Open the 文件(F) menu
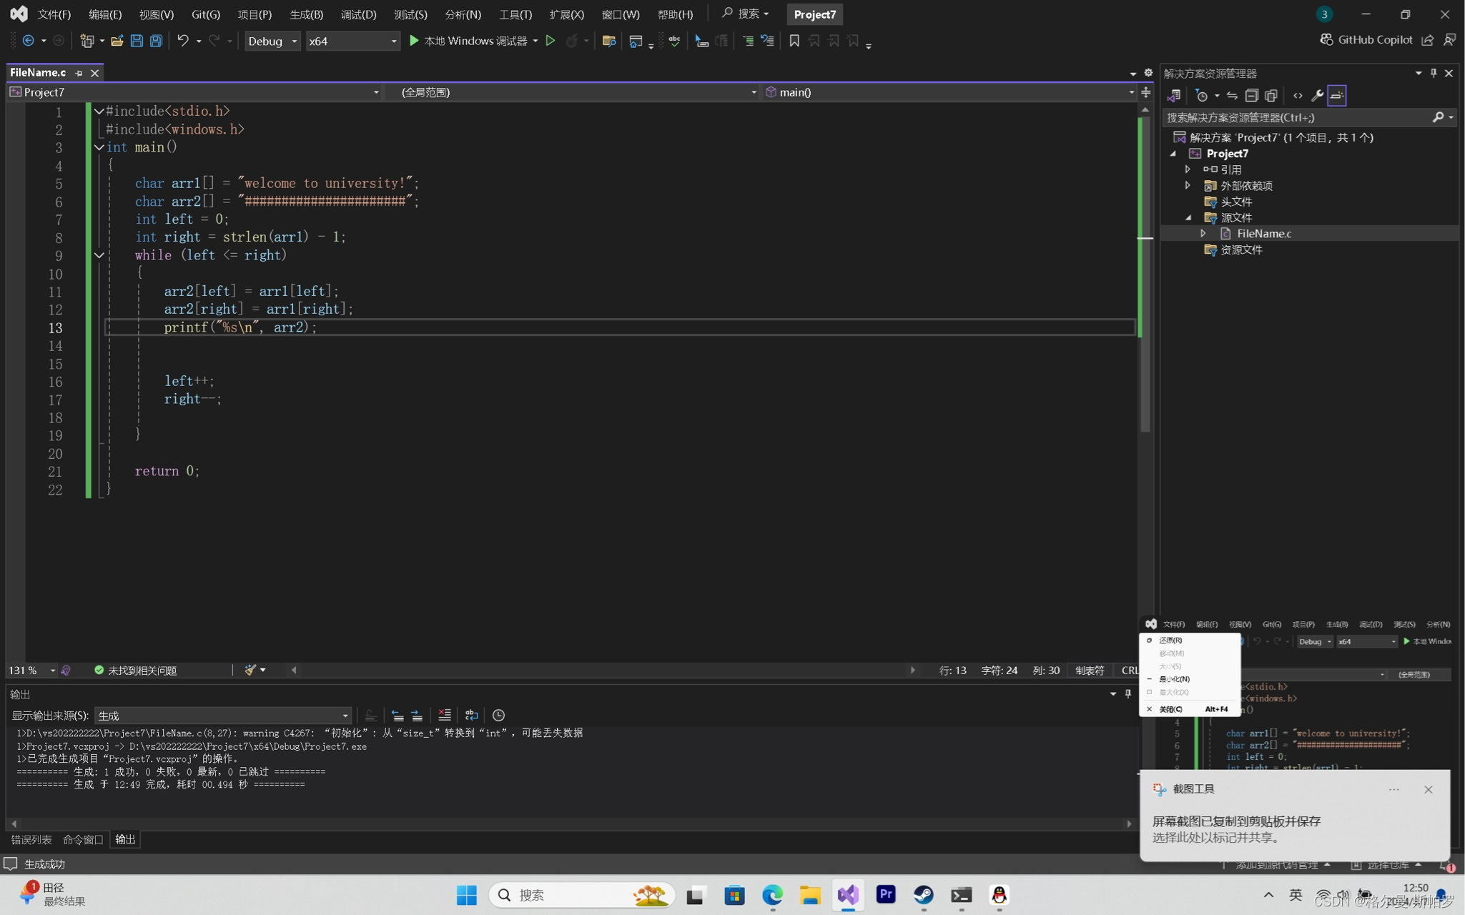The image size is (1465, 915). click(x=54, y=14)
